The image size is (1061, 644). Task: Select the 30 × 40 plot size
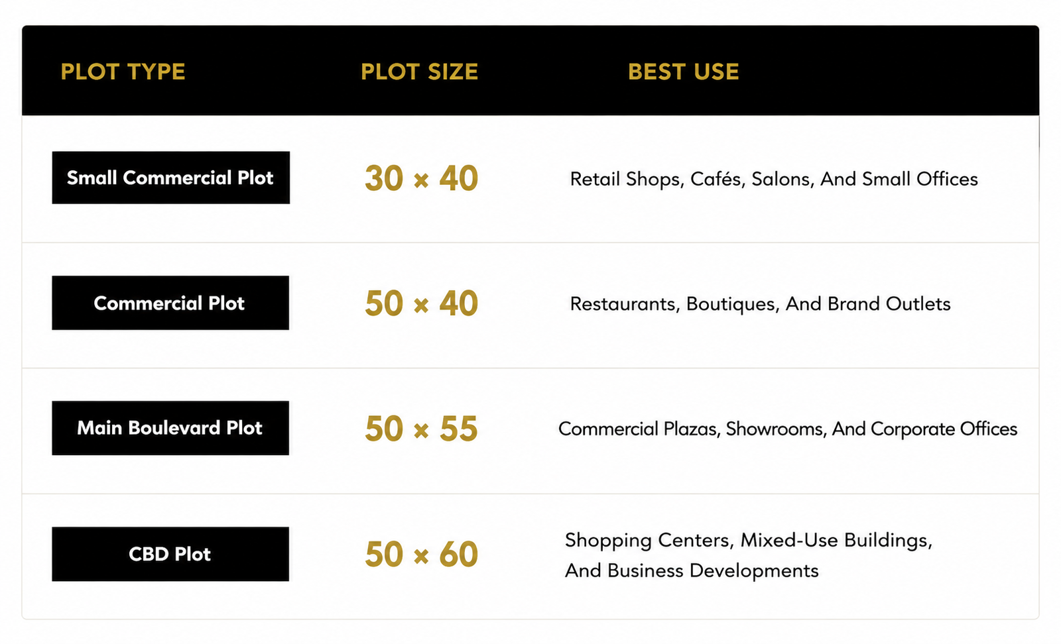click(x=421, y=179)
